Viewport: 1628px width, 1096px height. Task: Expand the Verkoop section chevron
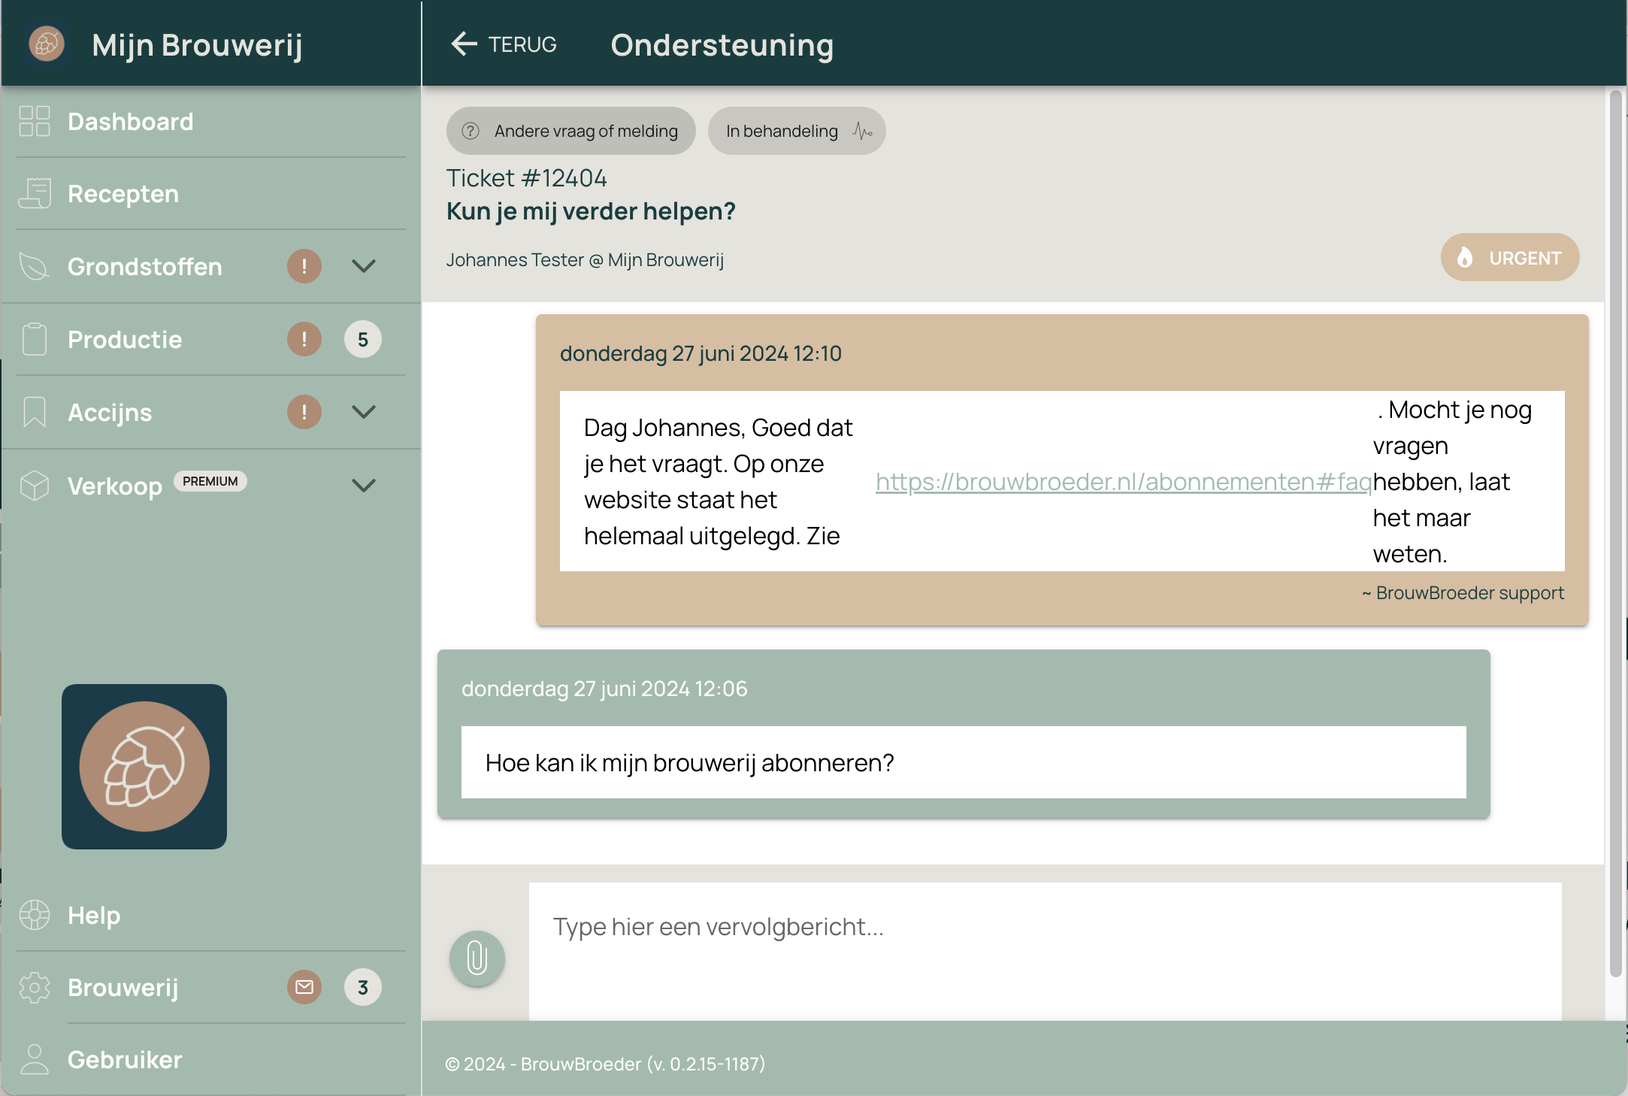click(364, 486)
